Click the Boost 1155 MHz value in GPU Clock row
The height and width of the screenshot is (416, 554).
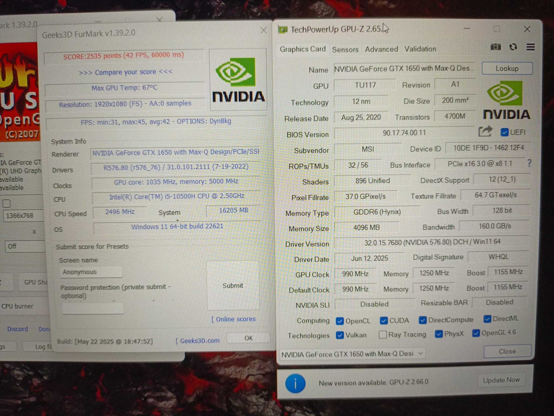[x=508, y=272]
